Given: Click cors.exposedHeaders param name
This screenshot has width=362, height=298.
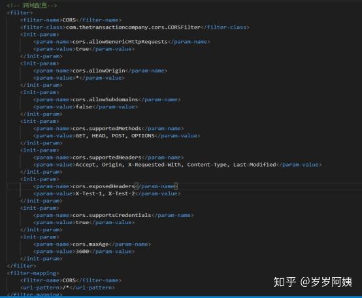Looking at the screenshot, I should tap(104, 186).
